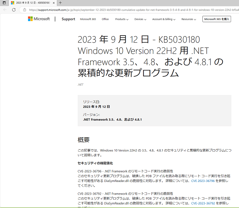Click the Microsoft logo
Viewport: 239px width, 208px height.
[x=39, y=19]
